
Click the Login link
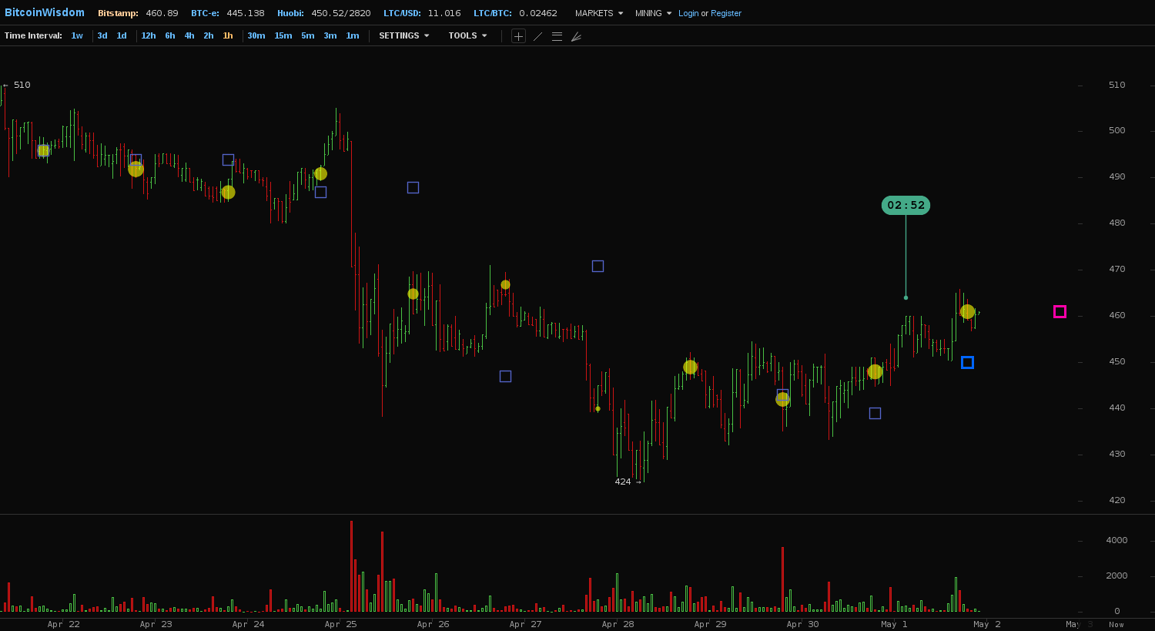click(x=688, y=14)
